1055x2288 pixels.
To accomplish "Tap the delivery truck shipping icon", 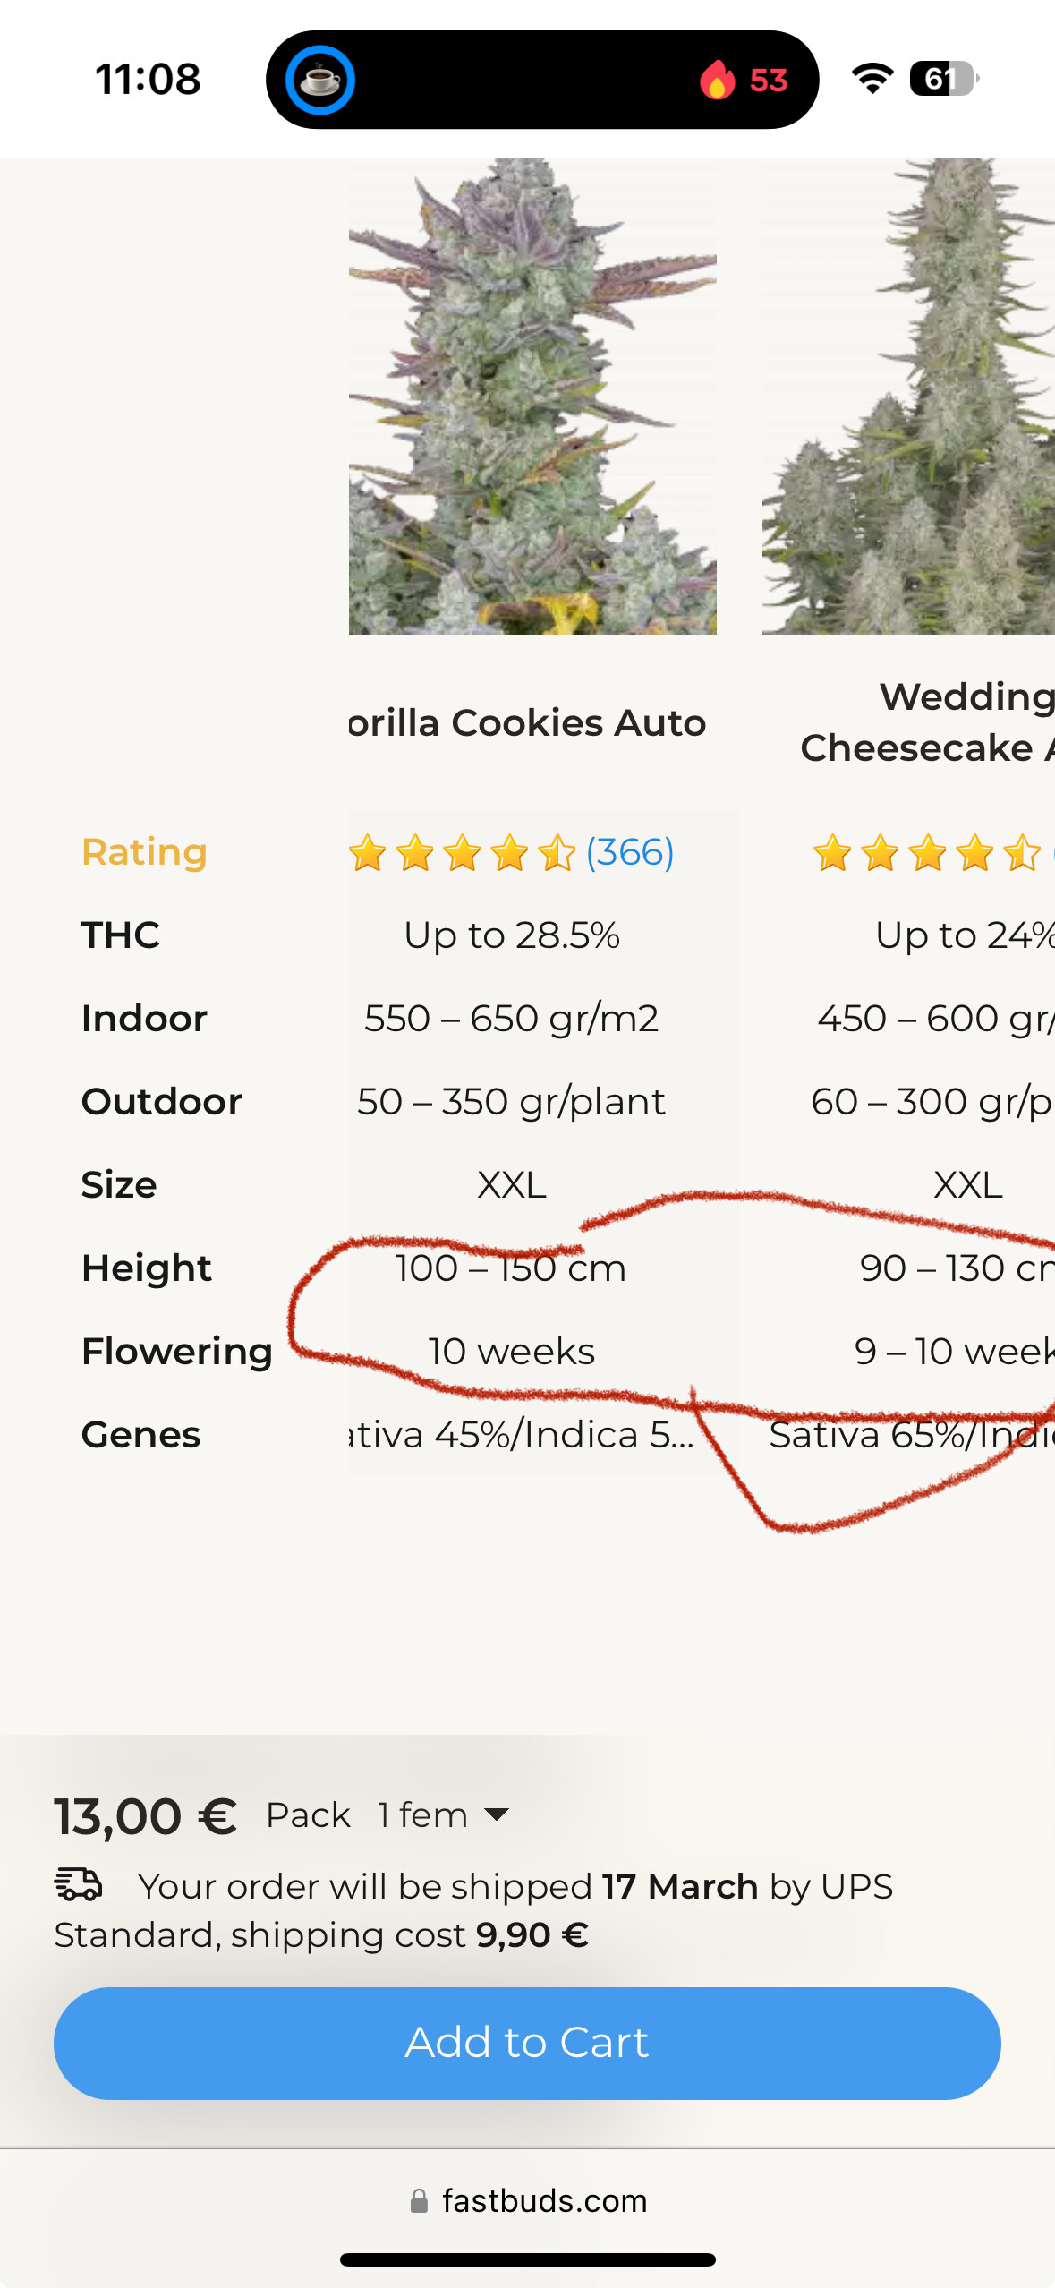I will [x=79, y=1884].
